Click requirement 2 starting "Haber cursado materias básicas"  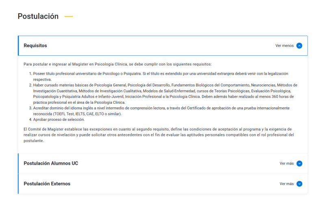tap(165, 94)
